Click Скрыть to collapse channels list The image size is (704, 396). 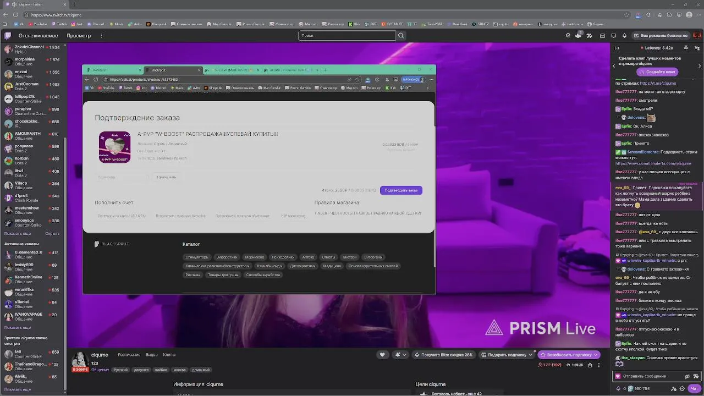tap(52, 233)
